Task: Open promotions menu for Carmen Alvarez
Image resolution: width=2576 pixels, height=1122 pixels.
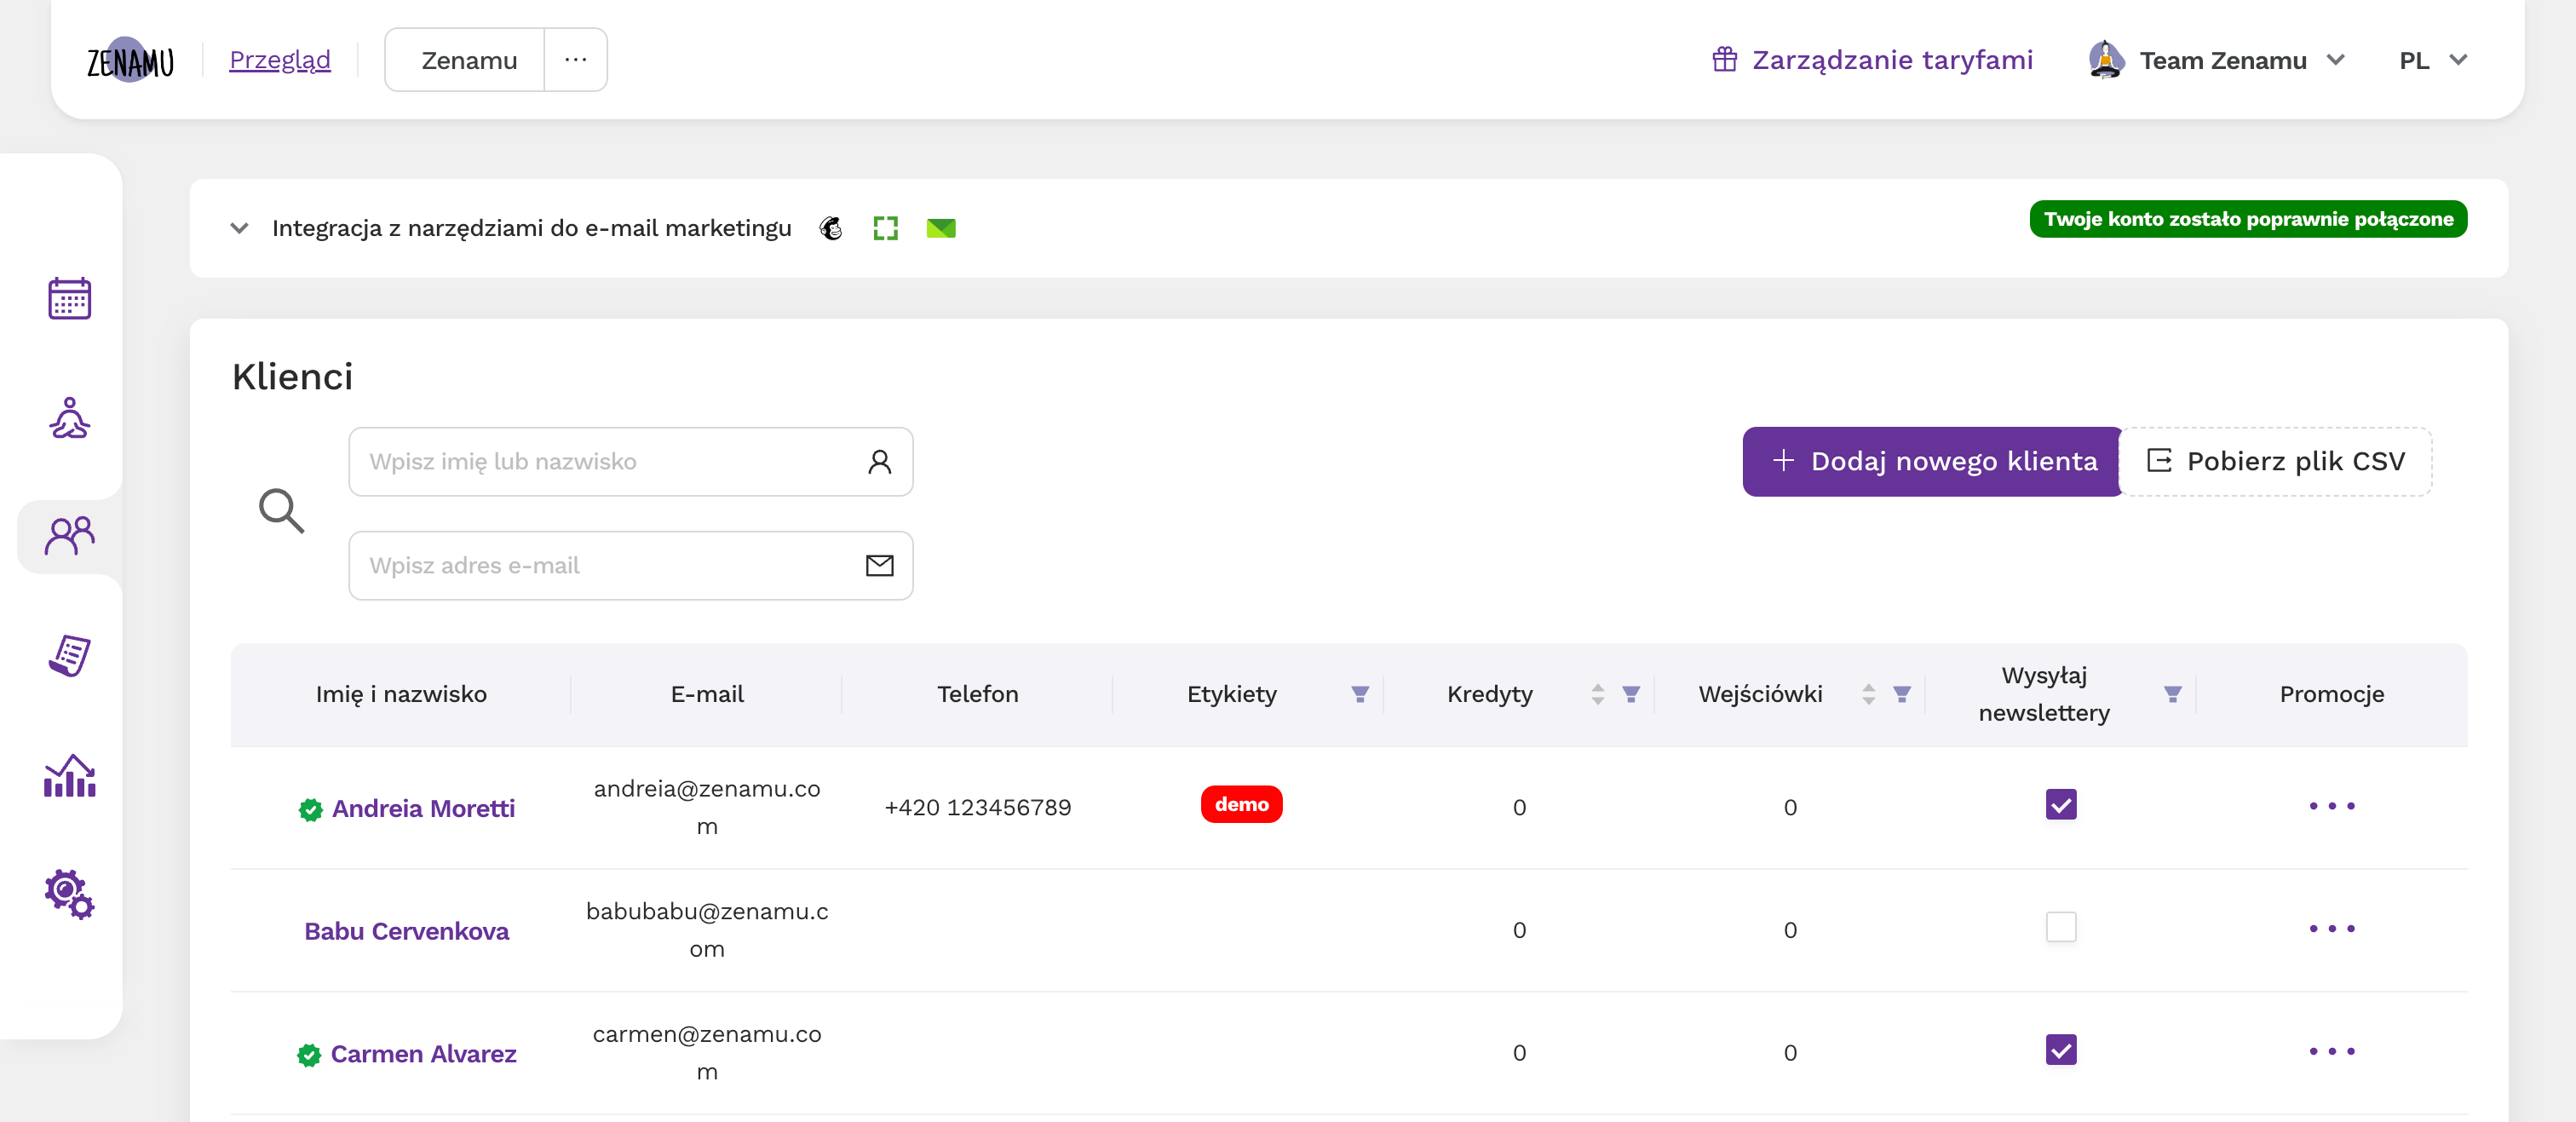Action: pos(2332,1052)
